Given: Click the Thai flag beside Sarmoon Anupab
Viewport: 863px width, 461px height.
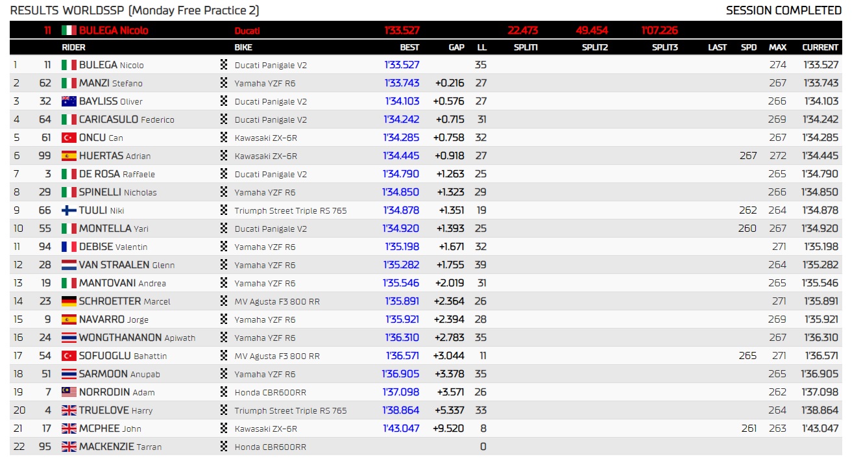Looking at the screenshot, I should [x=69, y=374].
